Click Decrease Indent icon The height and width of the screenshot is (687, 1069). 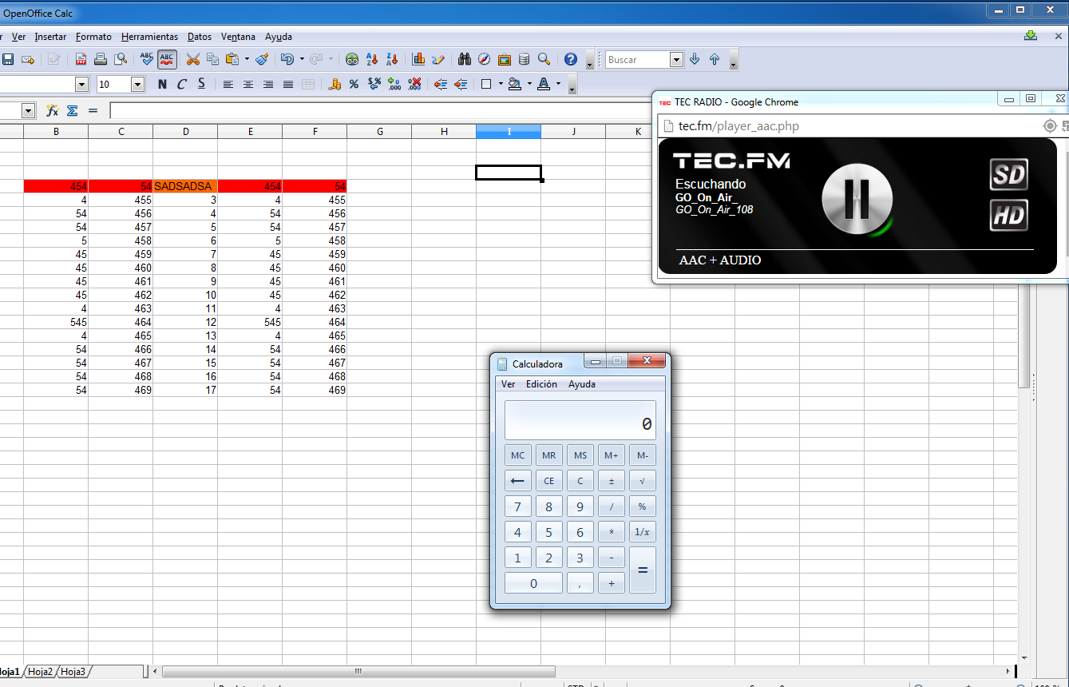441,84
